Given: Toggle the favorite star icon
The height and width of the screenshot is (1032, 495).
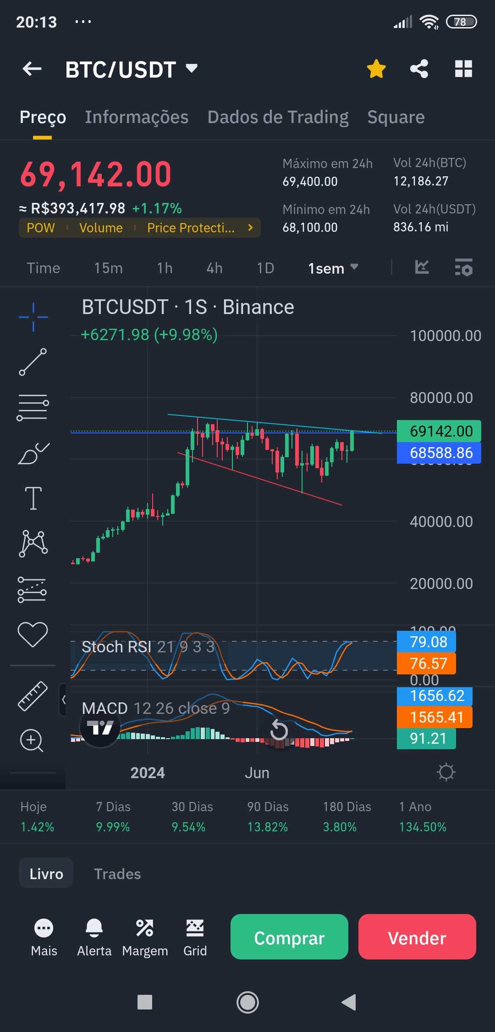Looking at the screenshot, I should (x=376, y=69).
